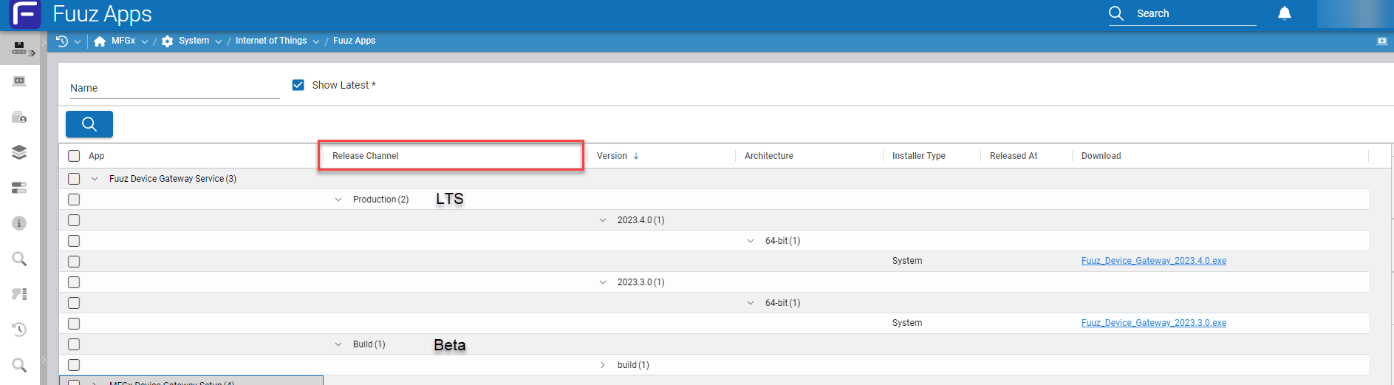The image size is (1394, 385).
Task: Click the add-screen icon at far right
Action: click(x=1381, y=41)
